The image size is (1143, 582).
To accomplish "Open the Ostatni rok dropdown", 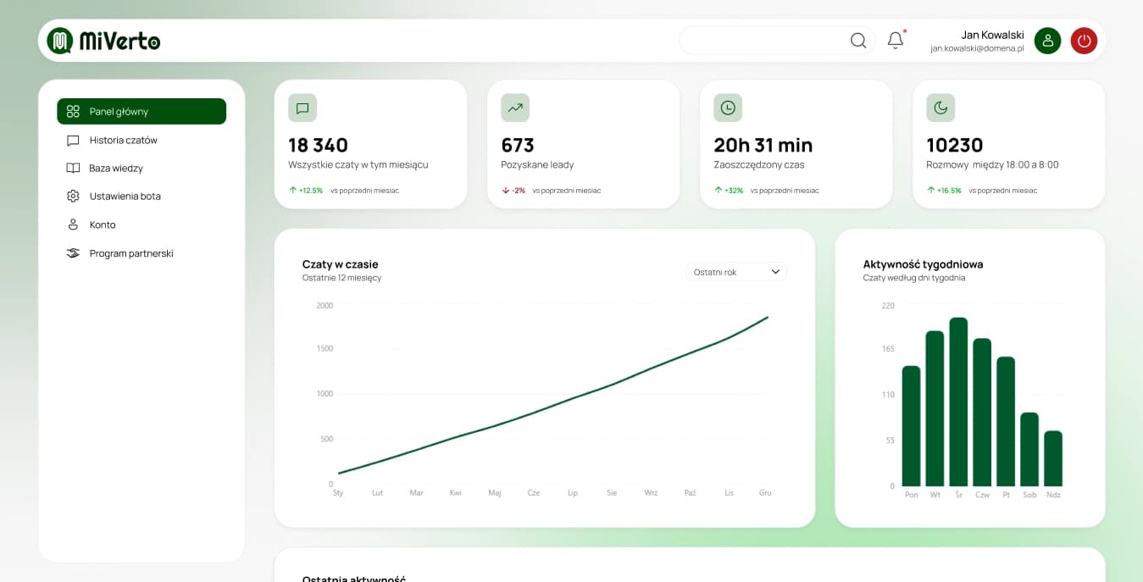I will 736,272.
